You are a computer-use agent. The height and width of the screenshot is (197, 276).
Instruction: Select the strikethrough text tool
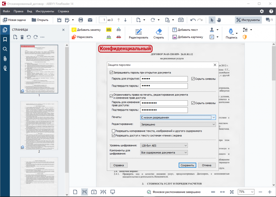click(x=119, y=37)
